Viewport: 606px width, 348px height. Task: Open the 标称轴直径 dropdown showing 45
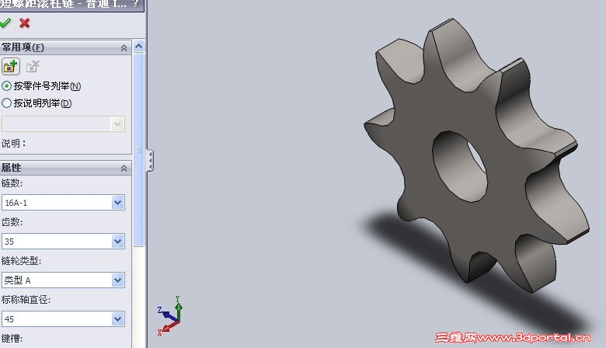point(118,319)
